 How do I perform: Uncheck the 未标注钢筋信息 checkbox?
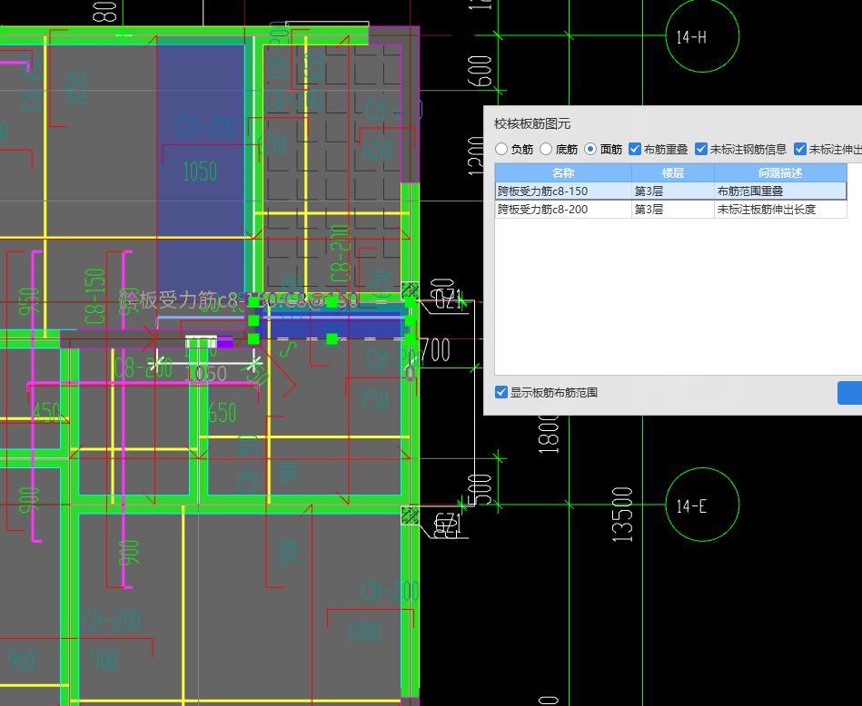coord(701,149)
